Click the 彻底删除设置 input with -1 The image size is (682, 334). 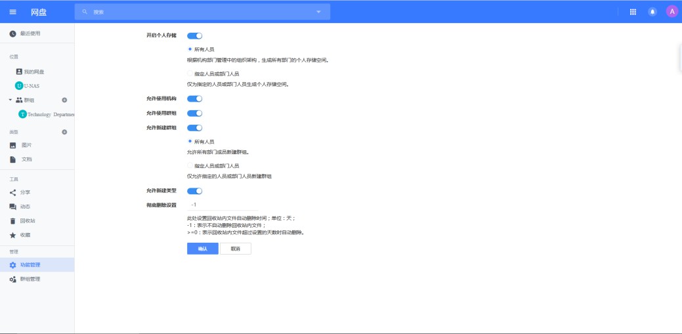click(223, 204)
